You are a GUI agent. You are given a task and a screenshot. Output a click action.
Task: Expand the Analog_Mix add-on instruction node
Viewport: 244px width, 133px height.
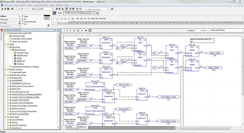(x=8, y=78)
